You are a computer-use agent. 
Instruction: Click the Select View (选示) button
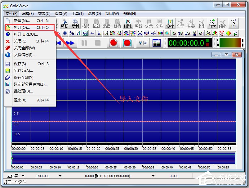149,23
